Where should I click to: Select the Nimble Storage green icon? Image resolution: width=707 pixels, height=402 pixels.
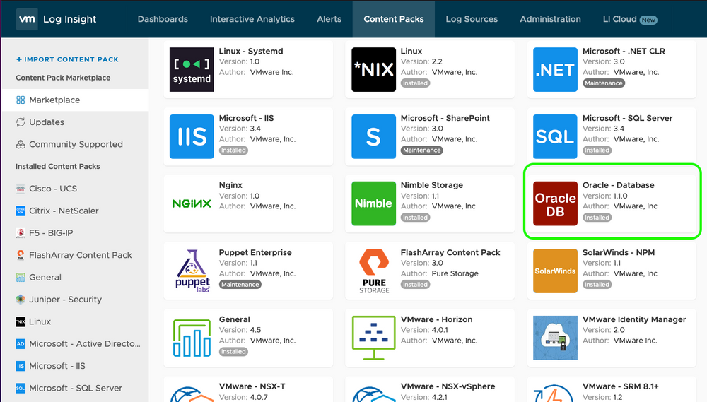373,204
